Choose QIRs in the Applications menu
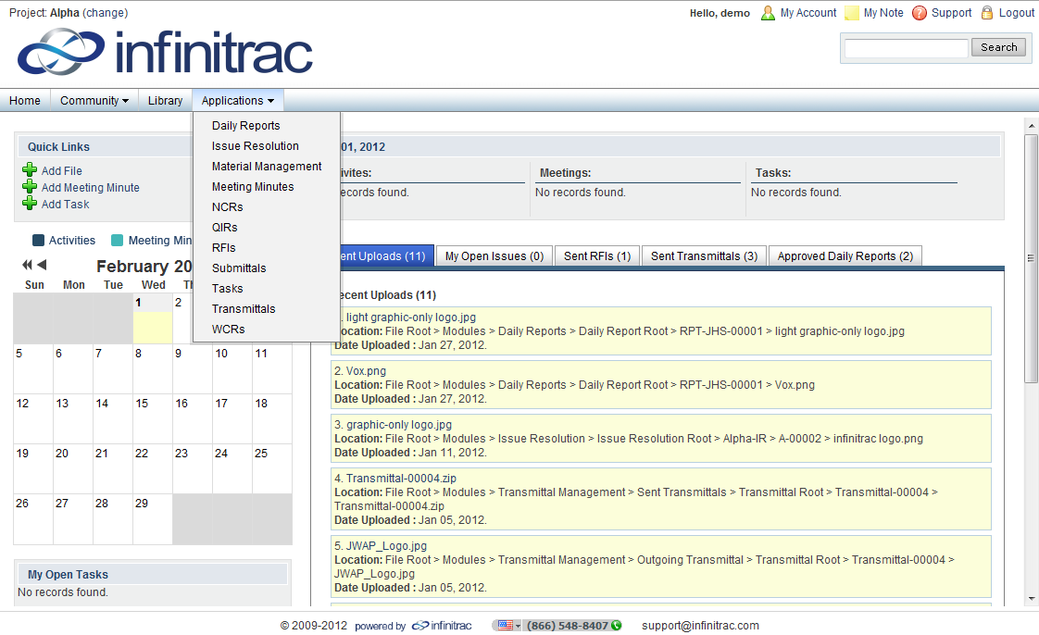Screen dimensions: 1039x635 pos(225,227)
